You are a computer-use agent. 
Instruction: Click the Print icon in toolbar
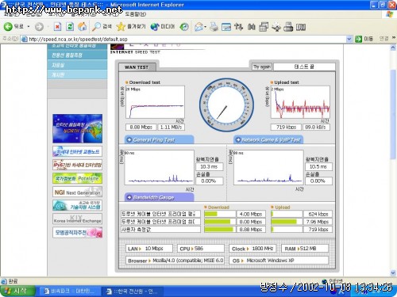click(x=214, y=27)
